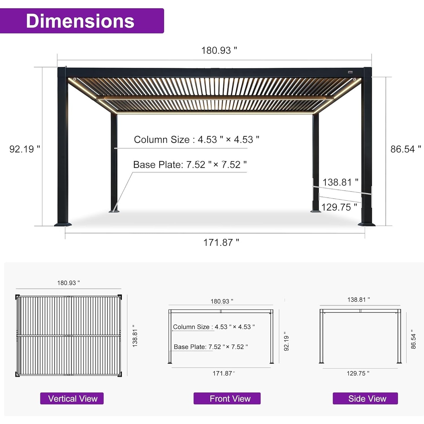The width and height of the screenshot is (424, 424).
Task: Click the 138.81" depth label in pergola photo
Action: (x=340, y=182)
